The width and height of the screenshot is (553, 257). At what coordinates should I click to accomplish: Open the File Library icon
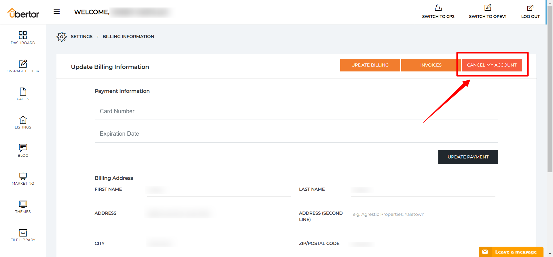(x=23, y=233)
